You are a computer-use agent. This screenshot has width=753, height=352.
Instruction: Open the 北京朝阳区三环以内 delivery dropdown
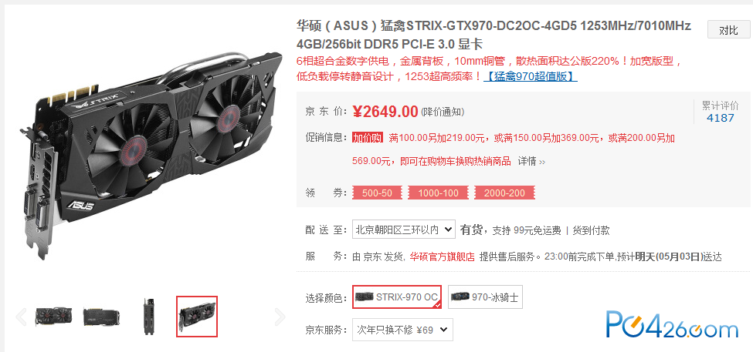[x=403, y=230]
